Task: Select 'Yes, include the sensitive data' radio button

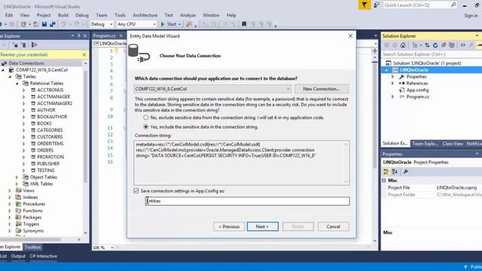Action: (145, 126)
